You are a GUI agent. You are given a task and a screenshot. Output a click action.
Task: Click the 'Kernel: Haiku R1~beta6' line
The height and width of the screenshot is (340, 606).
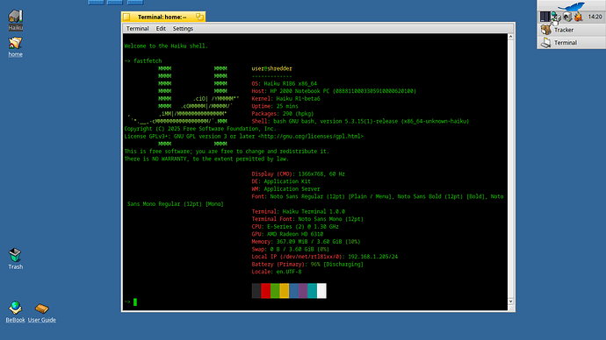tap(285, 99)
